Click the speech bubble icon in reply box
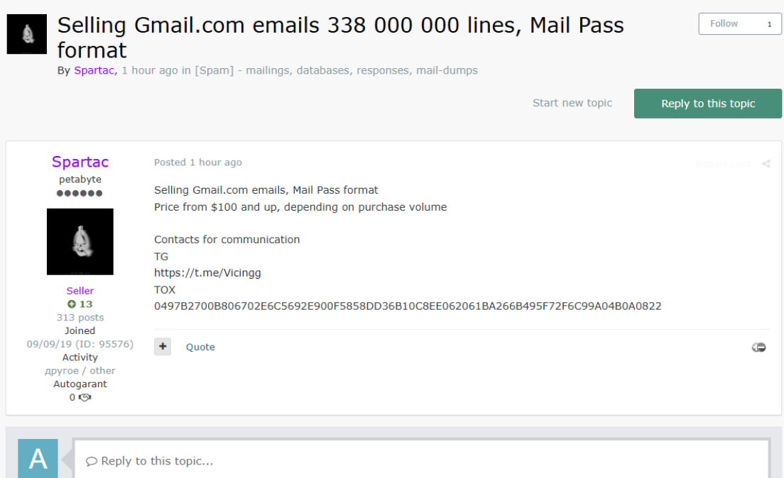The width and height of the screenshot is (784, 478). tap(92, 461)
